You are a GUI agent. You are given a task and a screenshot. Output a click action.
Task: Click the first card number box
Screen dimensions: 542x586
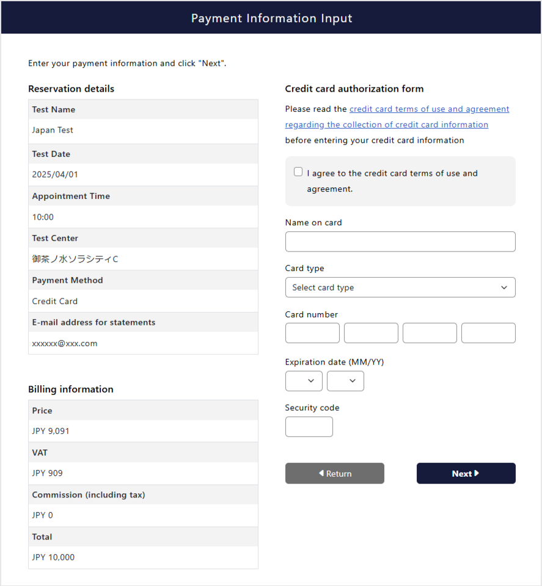click(312, 333)
